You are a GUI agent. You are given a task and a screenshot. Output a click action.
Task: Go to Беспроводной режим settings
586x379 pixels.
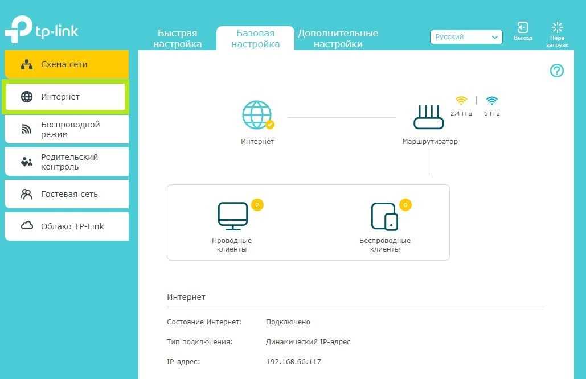[x=66, y=129]
